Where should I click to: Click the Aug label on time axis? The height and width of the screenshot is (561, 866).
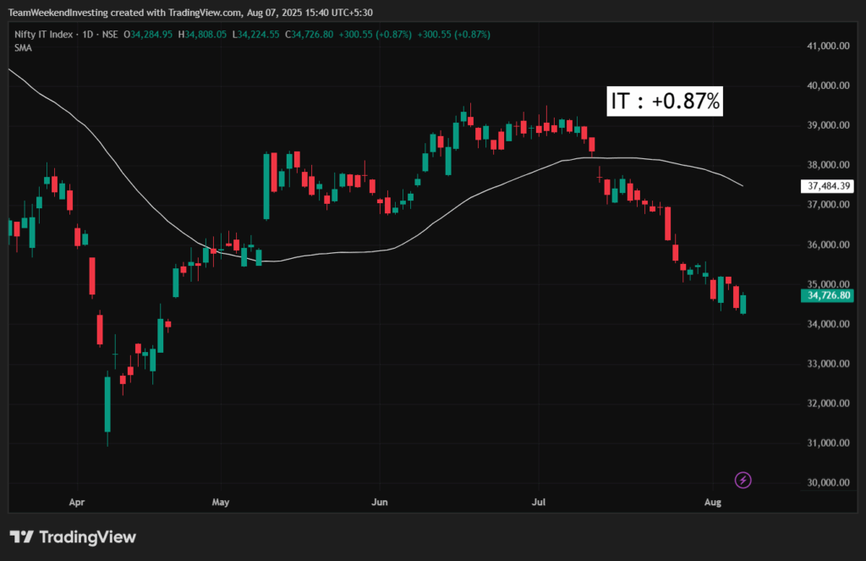tap(713, 503)
